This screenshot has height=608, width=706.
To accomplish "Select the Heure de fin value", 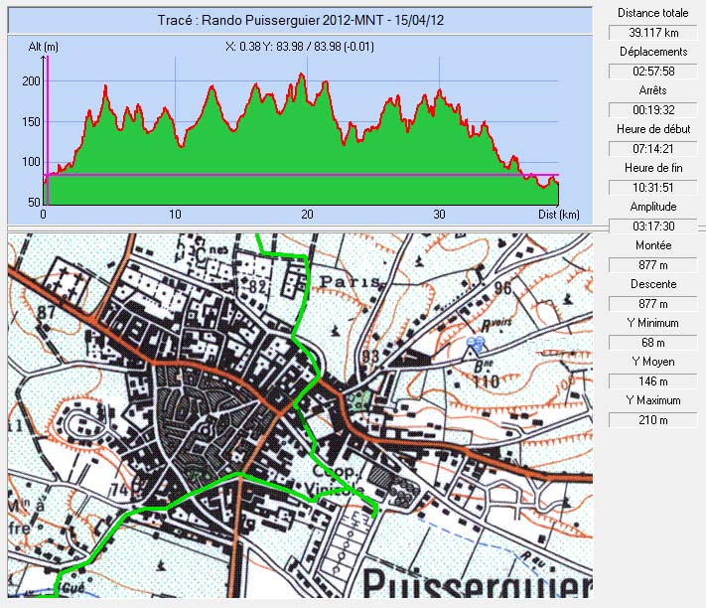I will [651, 188].
